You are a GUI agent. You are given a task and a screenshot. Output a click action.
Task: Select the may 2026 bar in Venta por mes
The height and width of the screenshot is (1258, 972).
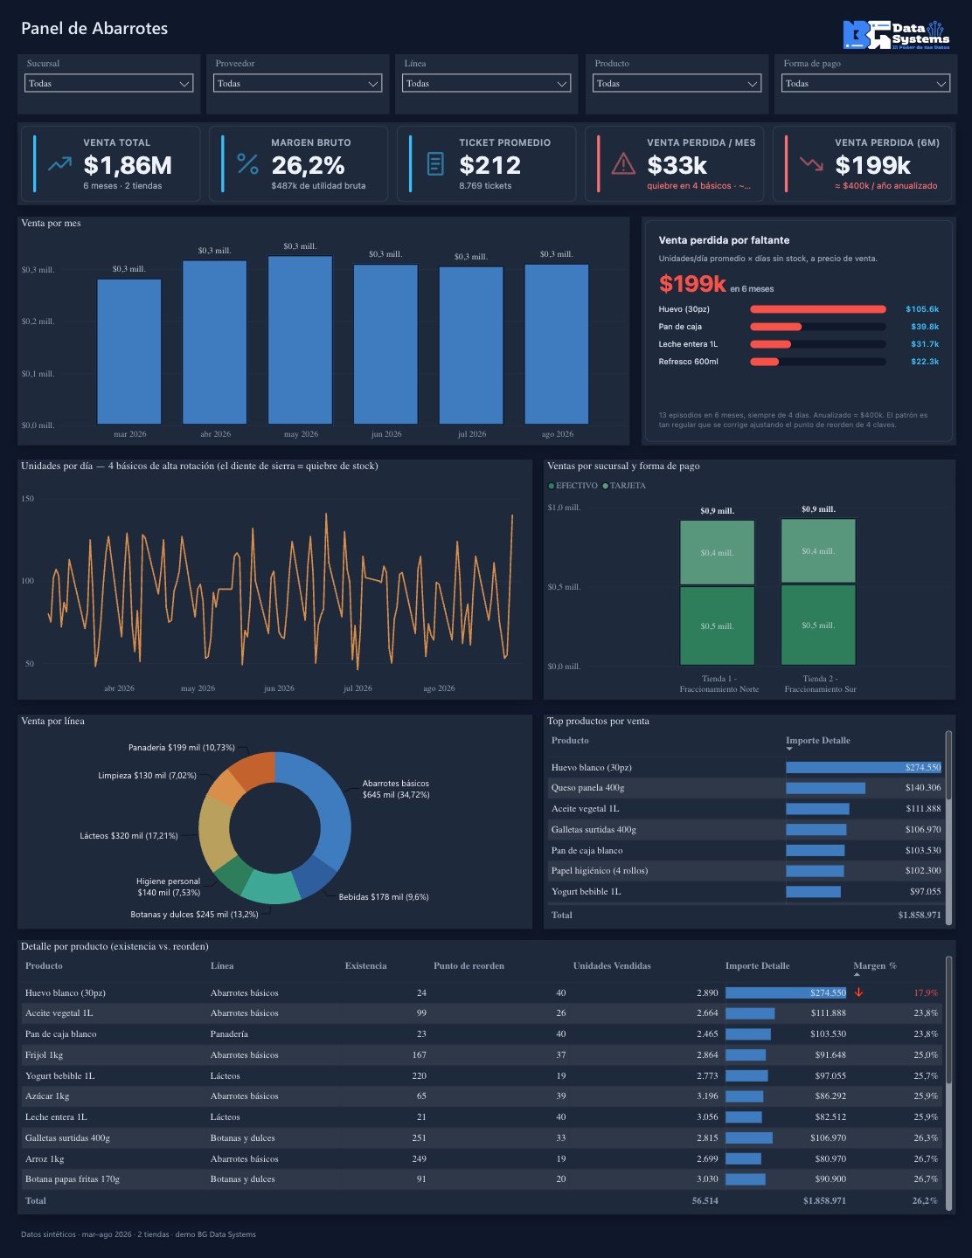tap(300, 340)
